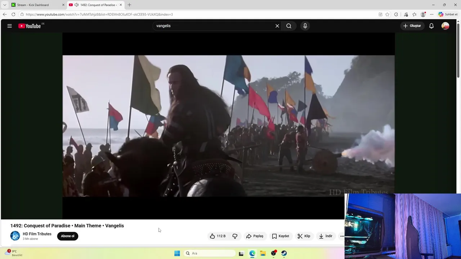461x259 pixels.
Task: Open the YouTube notifications bell
Action: [x=431, y=26]
